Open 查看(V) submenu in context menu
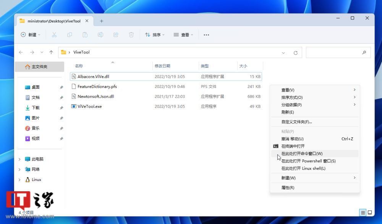The image size is (382, 224). tap(315, 90)
